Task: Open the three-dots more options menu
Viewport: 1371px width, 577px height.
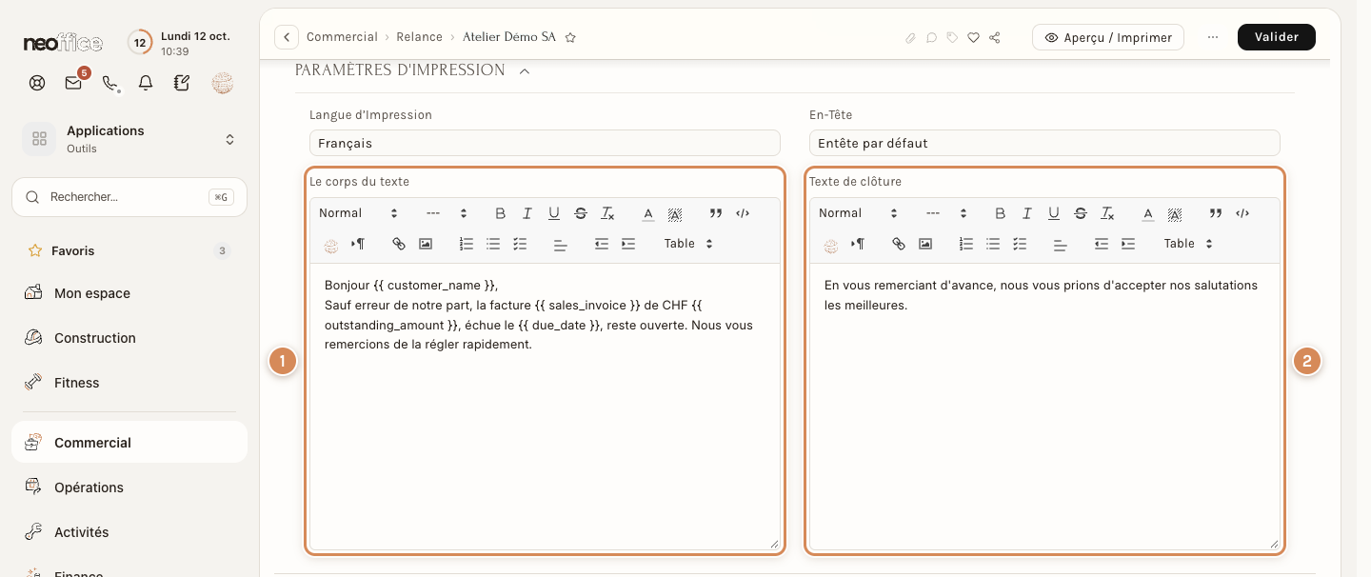Action: coord(1212,37)
